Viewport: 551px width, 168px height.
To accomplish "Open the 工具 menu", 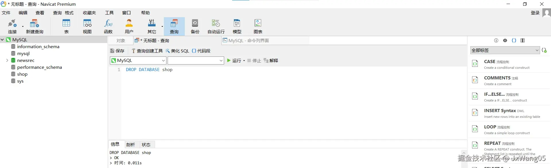I will [109, 13].
